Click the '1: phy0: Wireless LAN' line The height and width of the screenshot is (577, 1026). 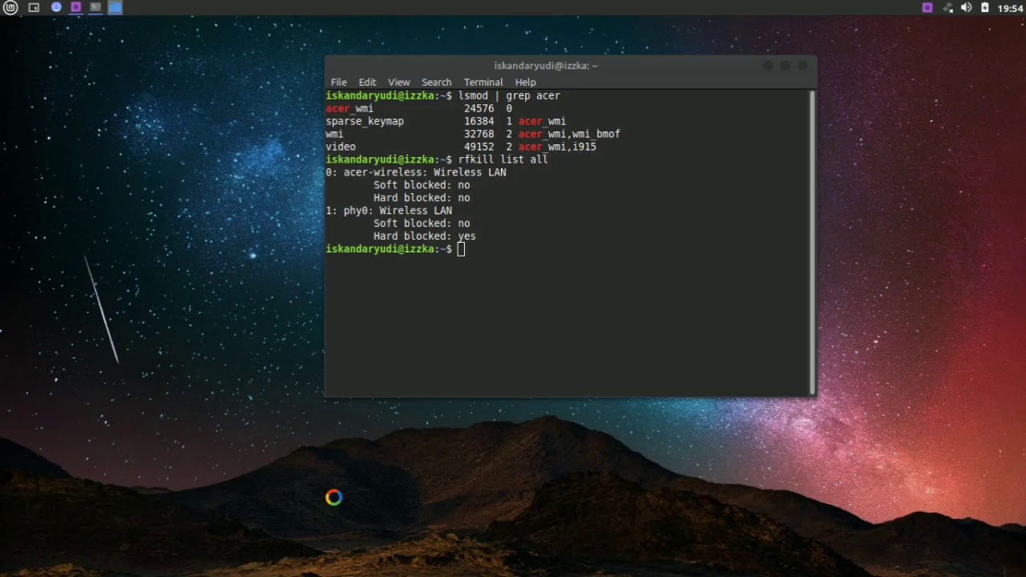pyautogui.click(x=389, y=211)
